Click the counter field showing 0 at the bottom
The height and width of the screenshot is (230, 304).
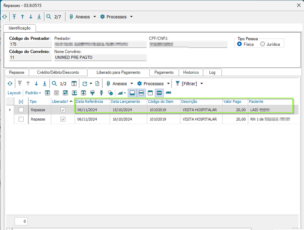coord(21,221)
